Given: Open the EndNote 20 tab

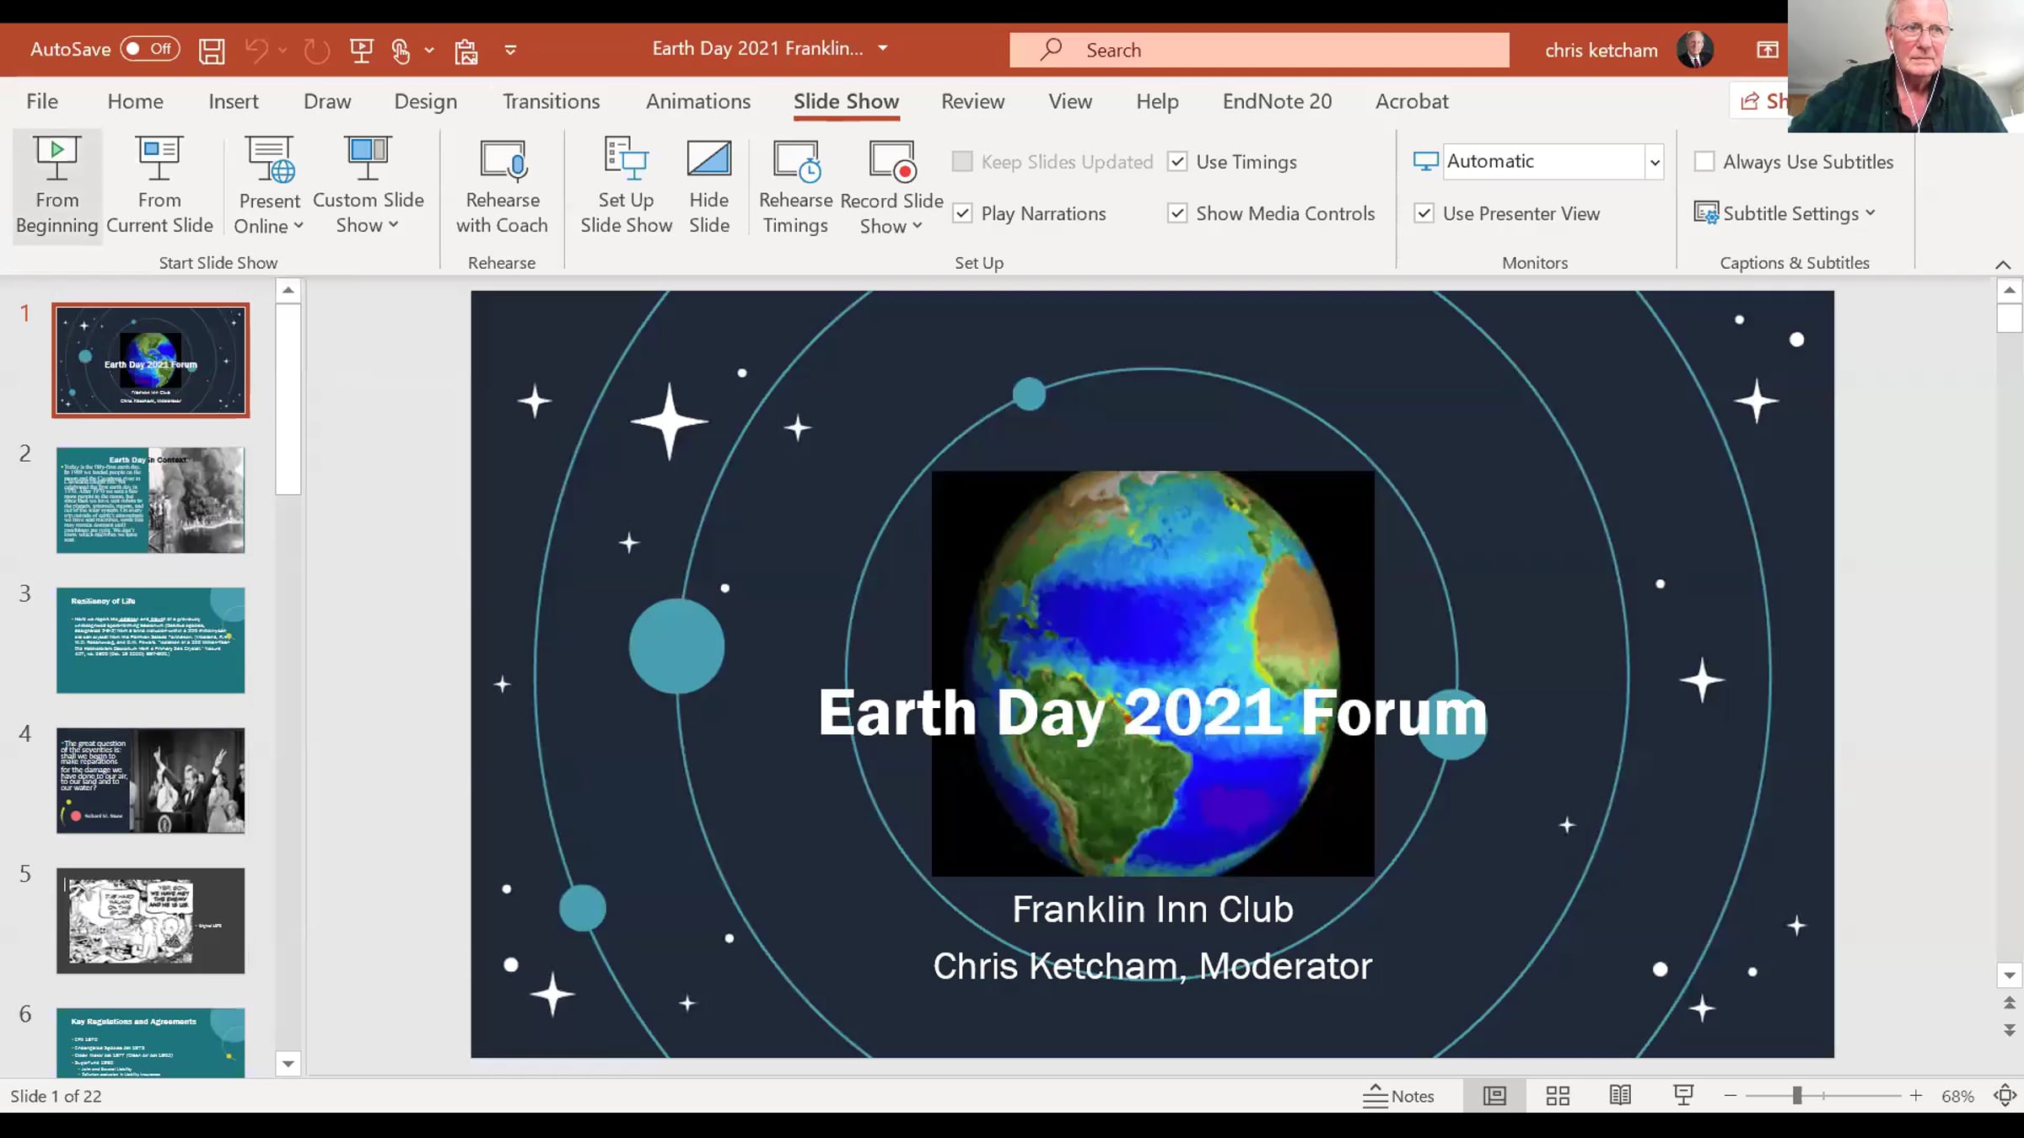Looking at the screenshot, I should pos(1278,102).
